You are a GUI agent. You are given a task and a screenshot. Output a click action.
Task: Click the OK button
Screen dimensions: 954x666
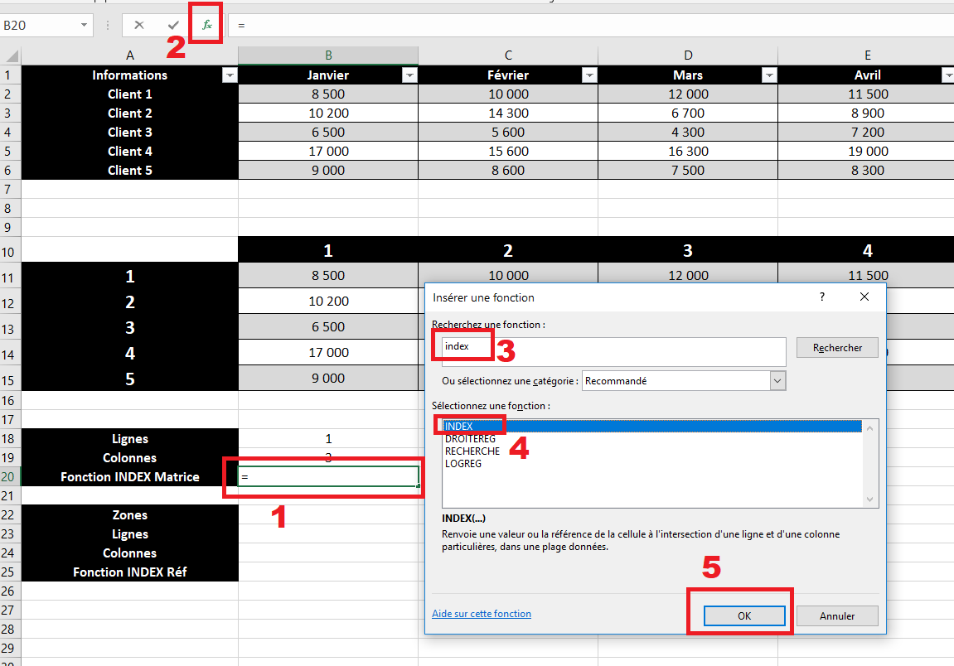point(744,616)
